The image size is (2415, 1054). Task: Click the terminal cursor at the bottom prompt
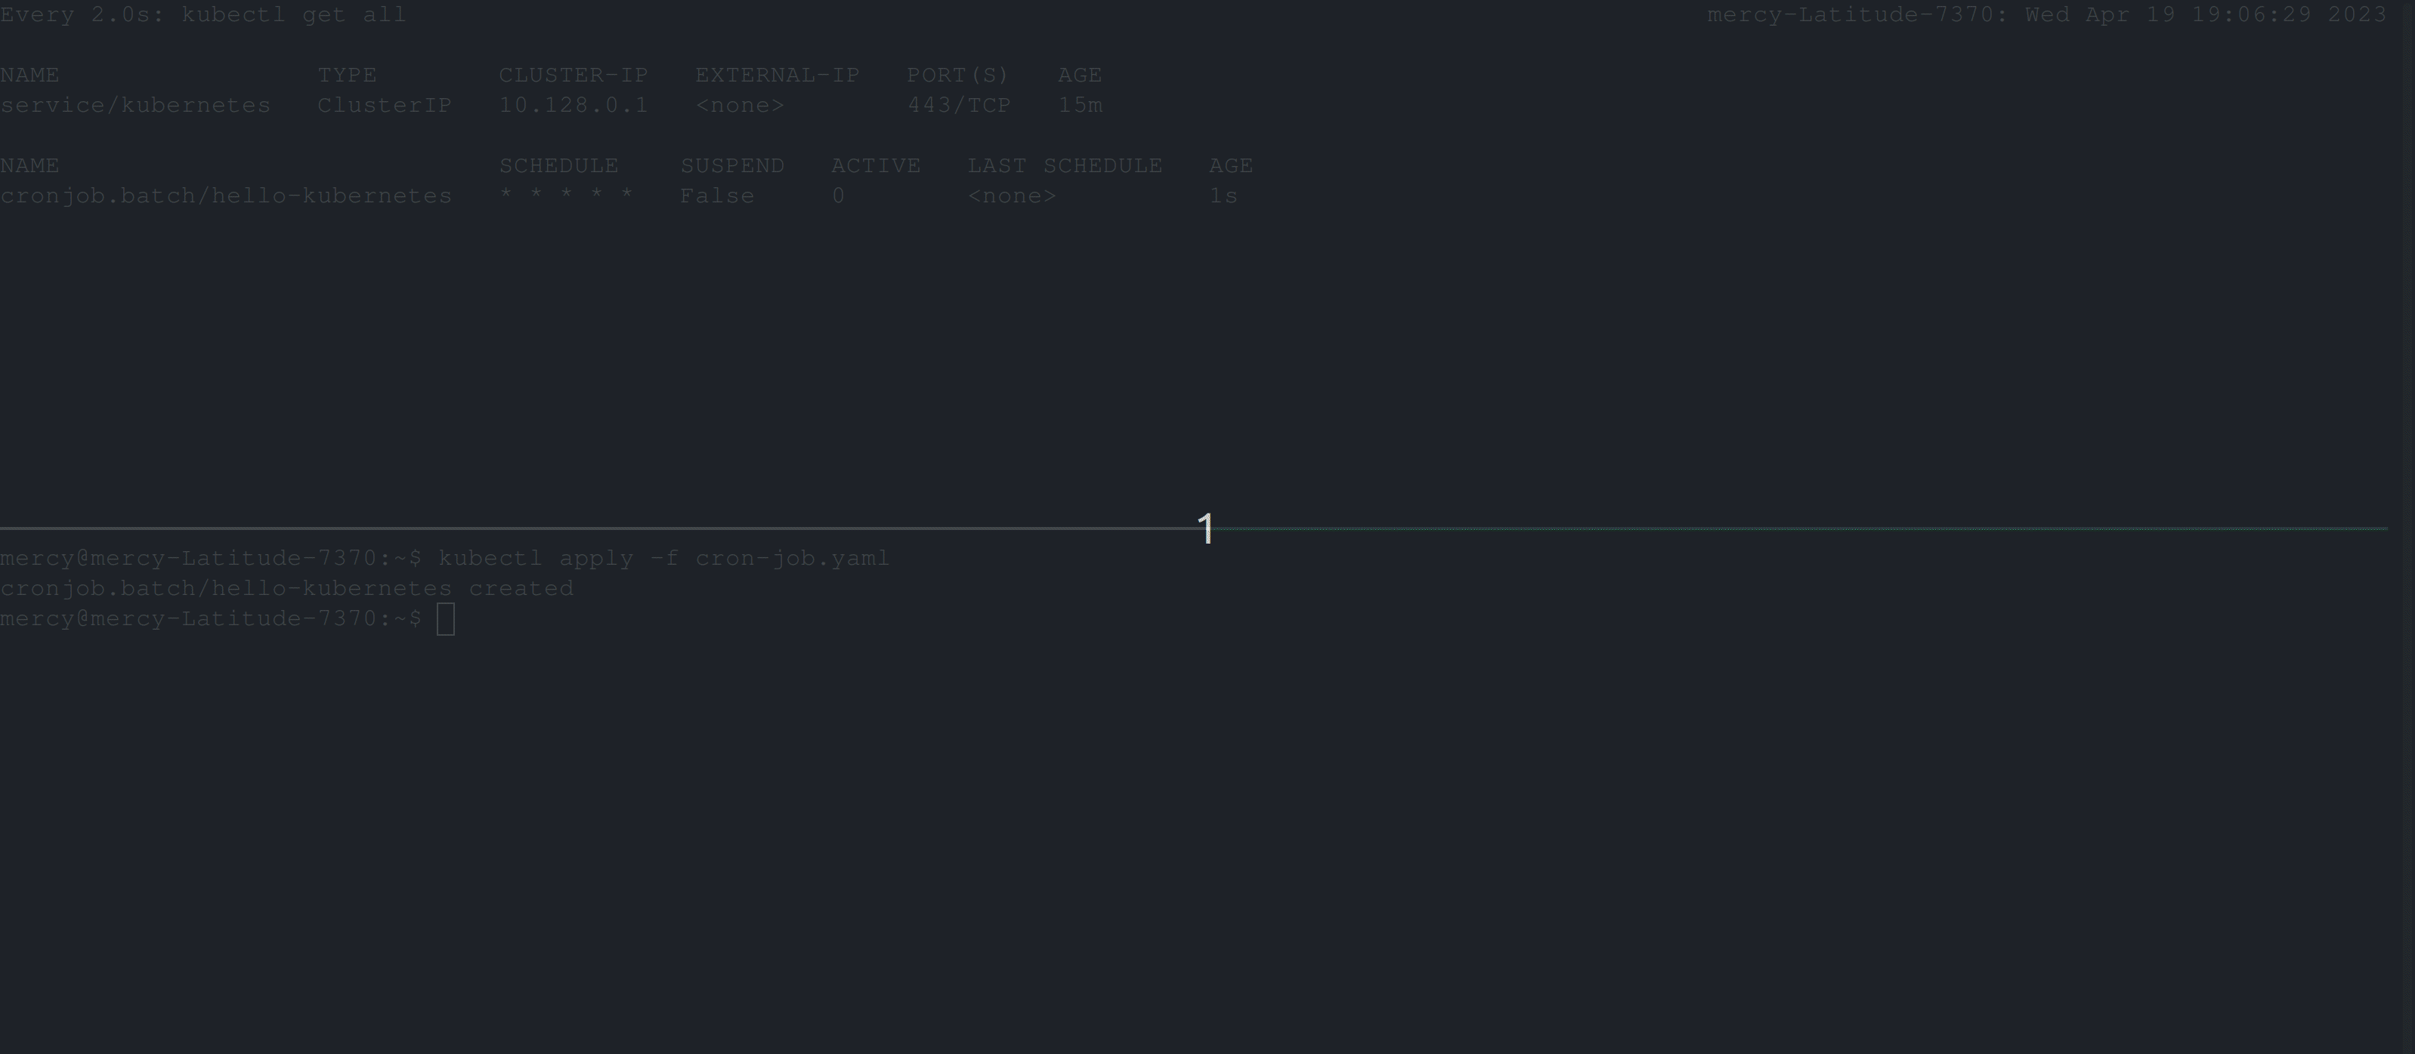[x=445, y=619]
